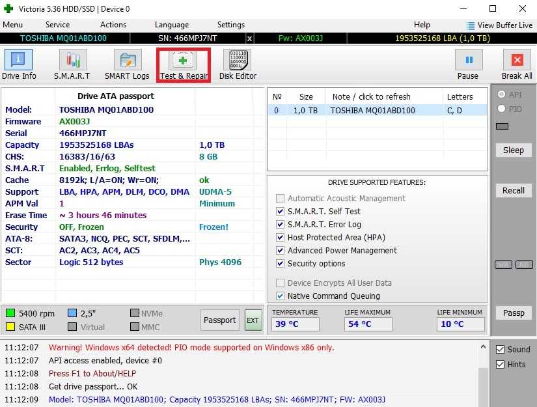
Task: Click the blue 2,5" indicator
Action: pyautogui.click(x=72, y=313)
